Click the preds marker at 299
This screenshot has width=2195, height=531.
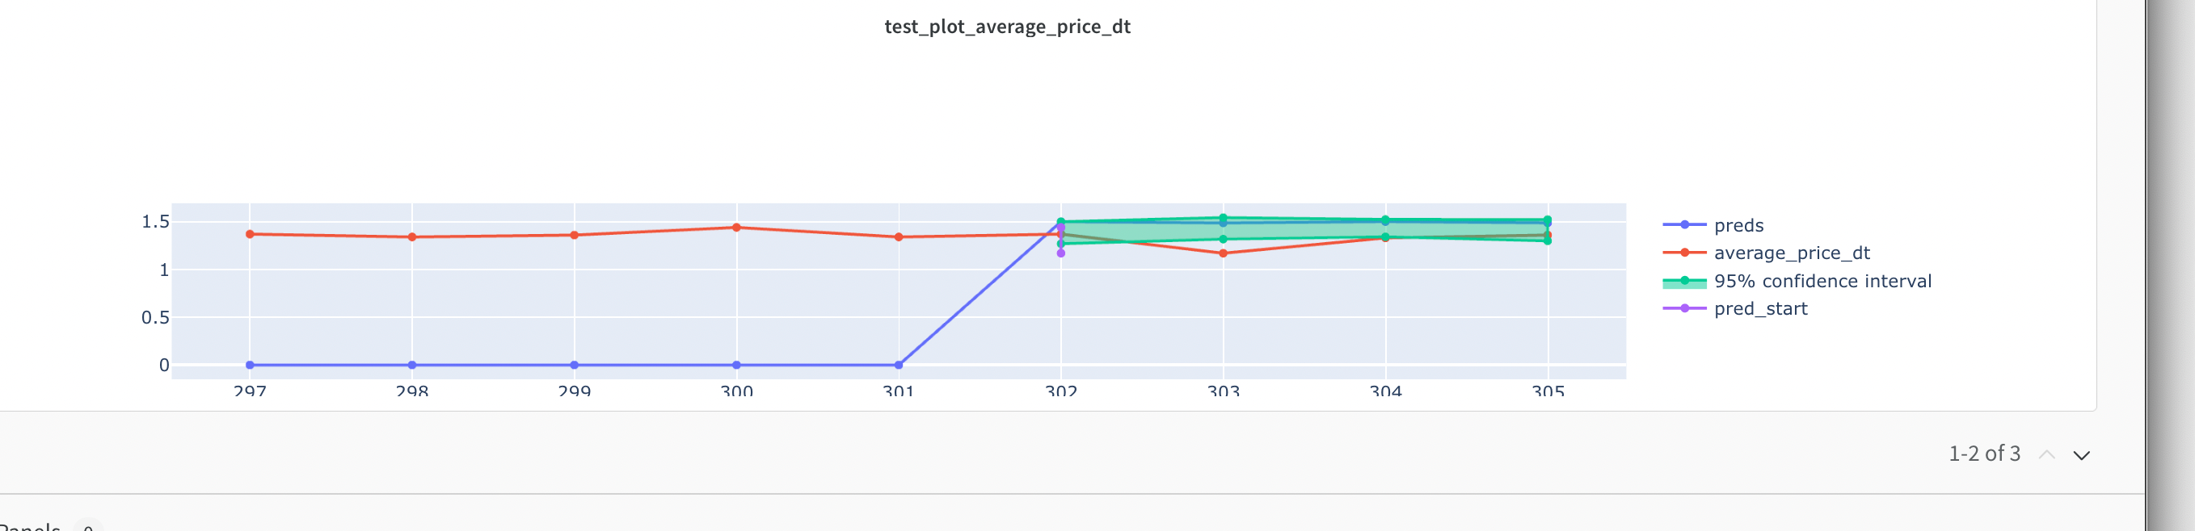575,365
